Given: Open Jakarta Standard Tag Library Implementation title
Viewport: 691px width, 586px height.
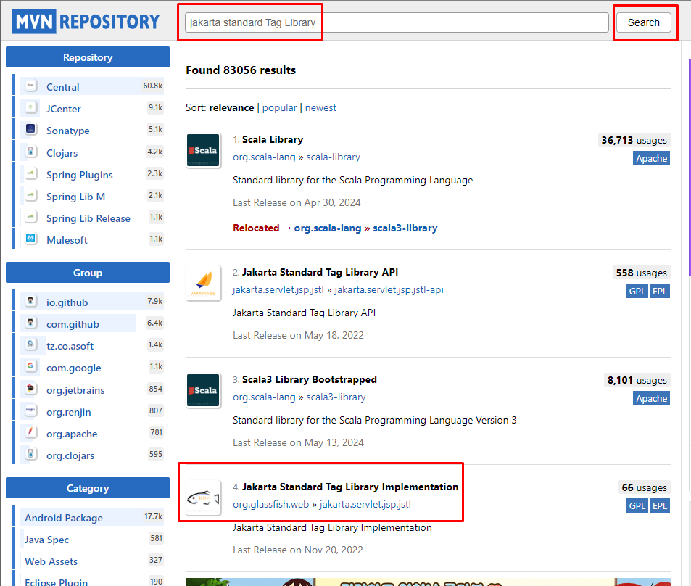Looking at the screenshot, I should coord(350,487).
